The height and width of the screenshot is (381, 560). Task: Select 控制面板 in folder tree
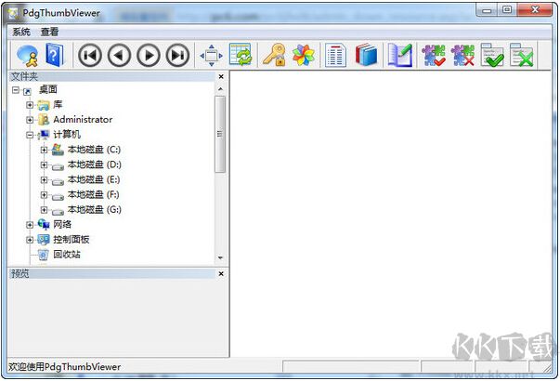point(72,240)
